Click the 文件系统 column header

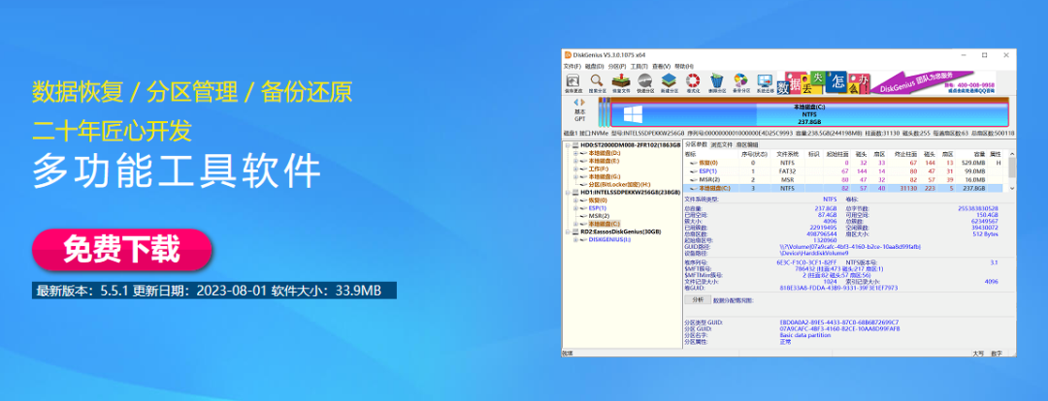[x=787, y=153]
